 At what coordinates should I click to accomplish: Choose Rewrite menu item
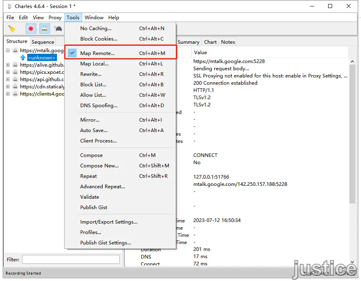pos(121,74)
